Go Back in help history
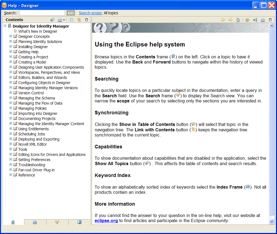The image size is (277, 234). (223, 20)
